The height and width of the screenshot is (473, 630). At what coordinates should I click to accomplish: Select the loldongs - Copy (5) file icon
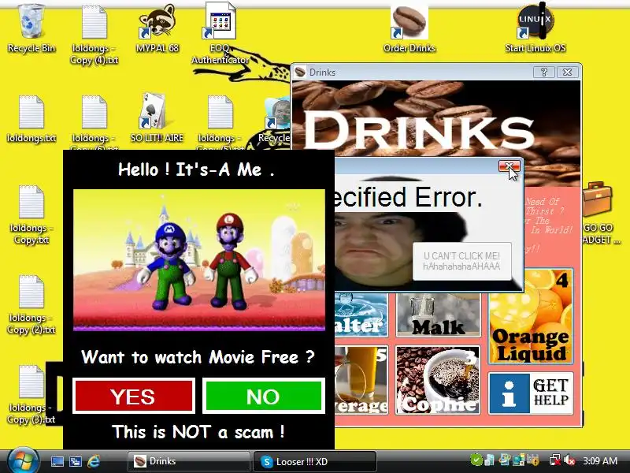coord(220,121)
